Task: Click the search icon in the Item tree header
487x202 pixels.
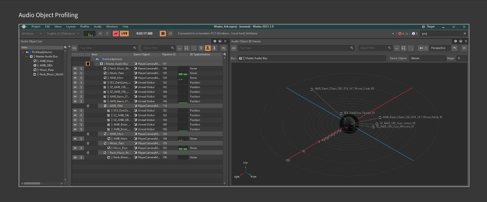Action: pos(65,47)
